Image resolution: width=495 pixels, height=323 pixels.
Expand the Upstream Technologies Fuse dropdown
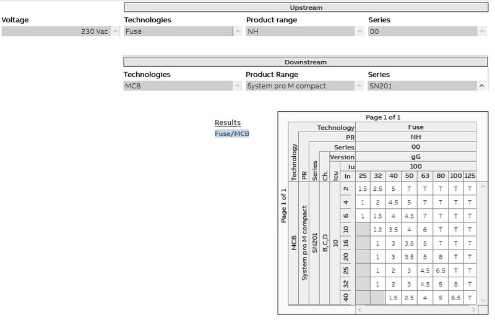point(237,31)
